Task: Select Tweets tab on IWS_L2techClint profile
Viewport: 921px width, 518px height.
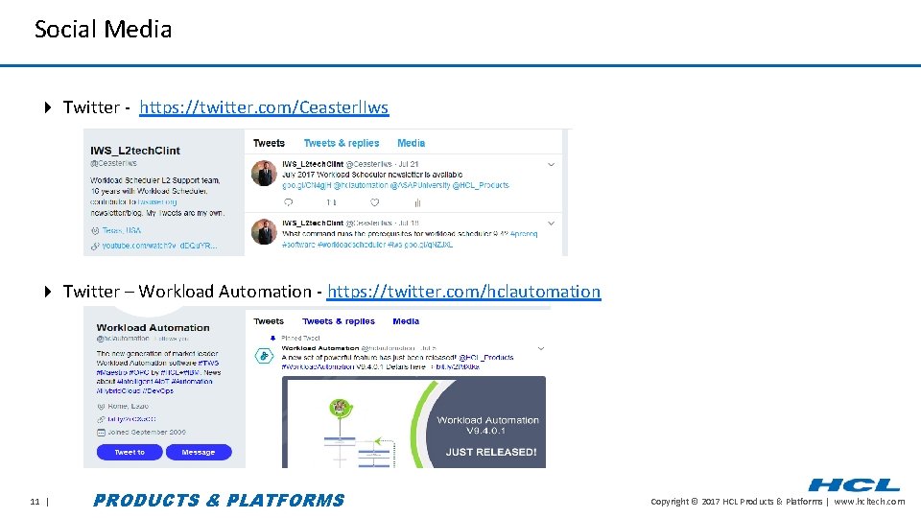Action: 269,143
